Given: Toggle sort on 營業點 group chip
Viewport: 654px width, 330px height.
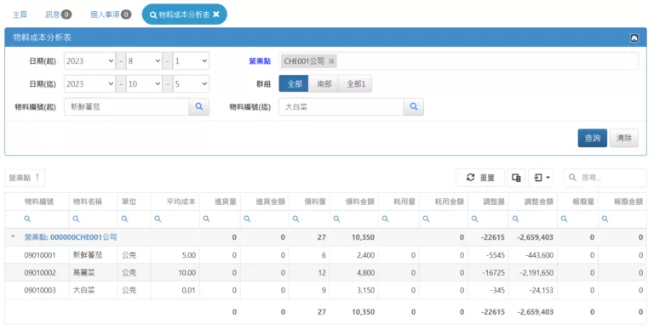Looking at the screenshot, I should tap(25, 178).
